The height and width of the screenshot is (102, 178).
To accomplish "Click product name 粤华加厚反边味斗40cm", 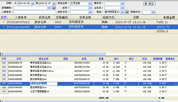I will pyautogui.click(x=42, y=71).
